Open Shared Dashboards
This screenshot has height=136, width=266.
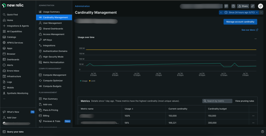pyautogui.click(x=51, y=29)
